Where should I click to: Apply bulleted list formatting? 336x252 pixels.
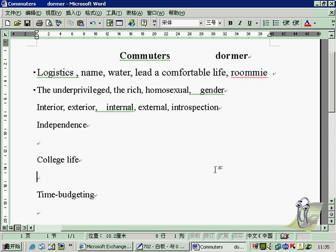pos(276,23)
